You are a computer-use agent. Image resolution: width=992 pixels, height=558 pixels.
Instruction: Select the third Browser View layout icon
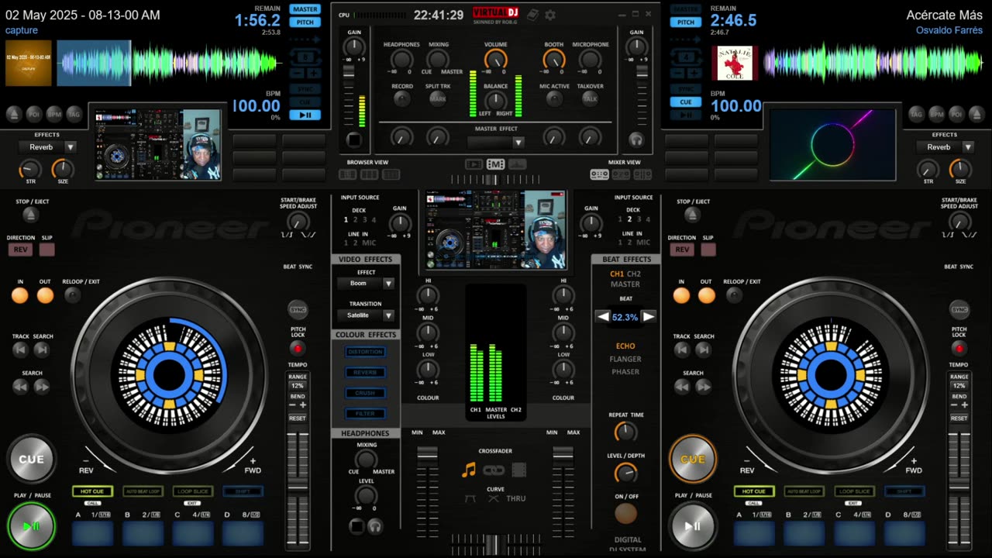391,174
